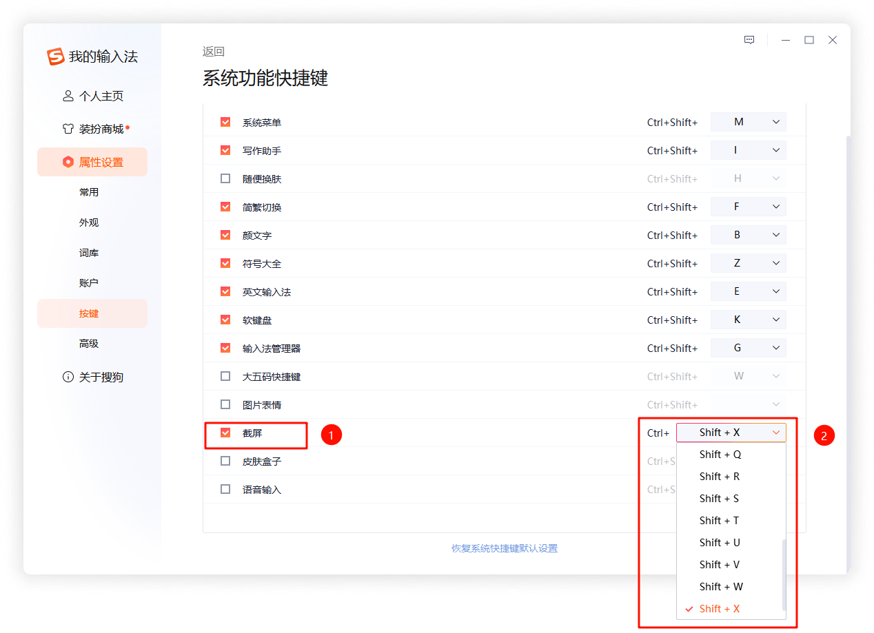Click the Sogou logo icon

(x=55, y=56)
